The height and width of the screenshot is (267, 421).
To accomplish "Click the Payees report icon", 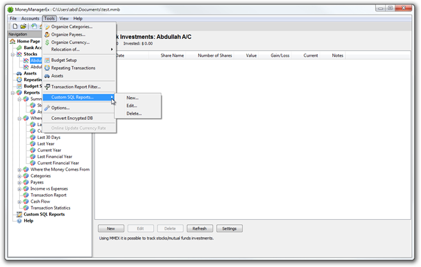I will click(x=26, y=182).
